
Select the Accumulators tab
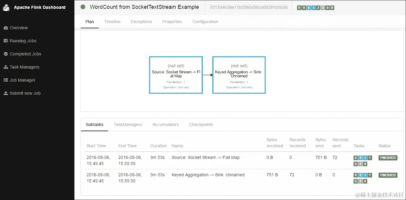point(166,125)
